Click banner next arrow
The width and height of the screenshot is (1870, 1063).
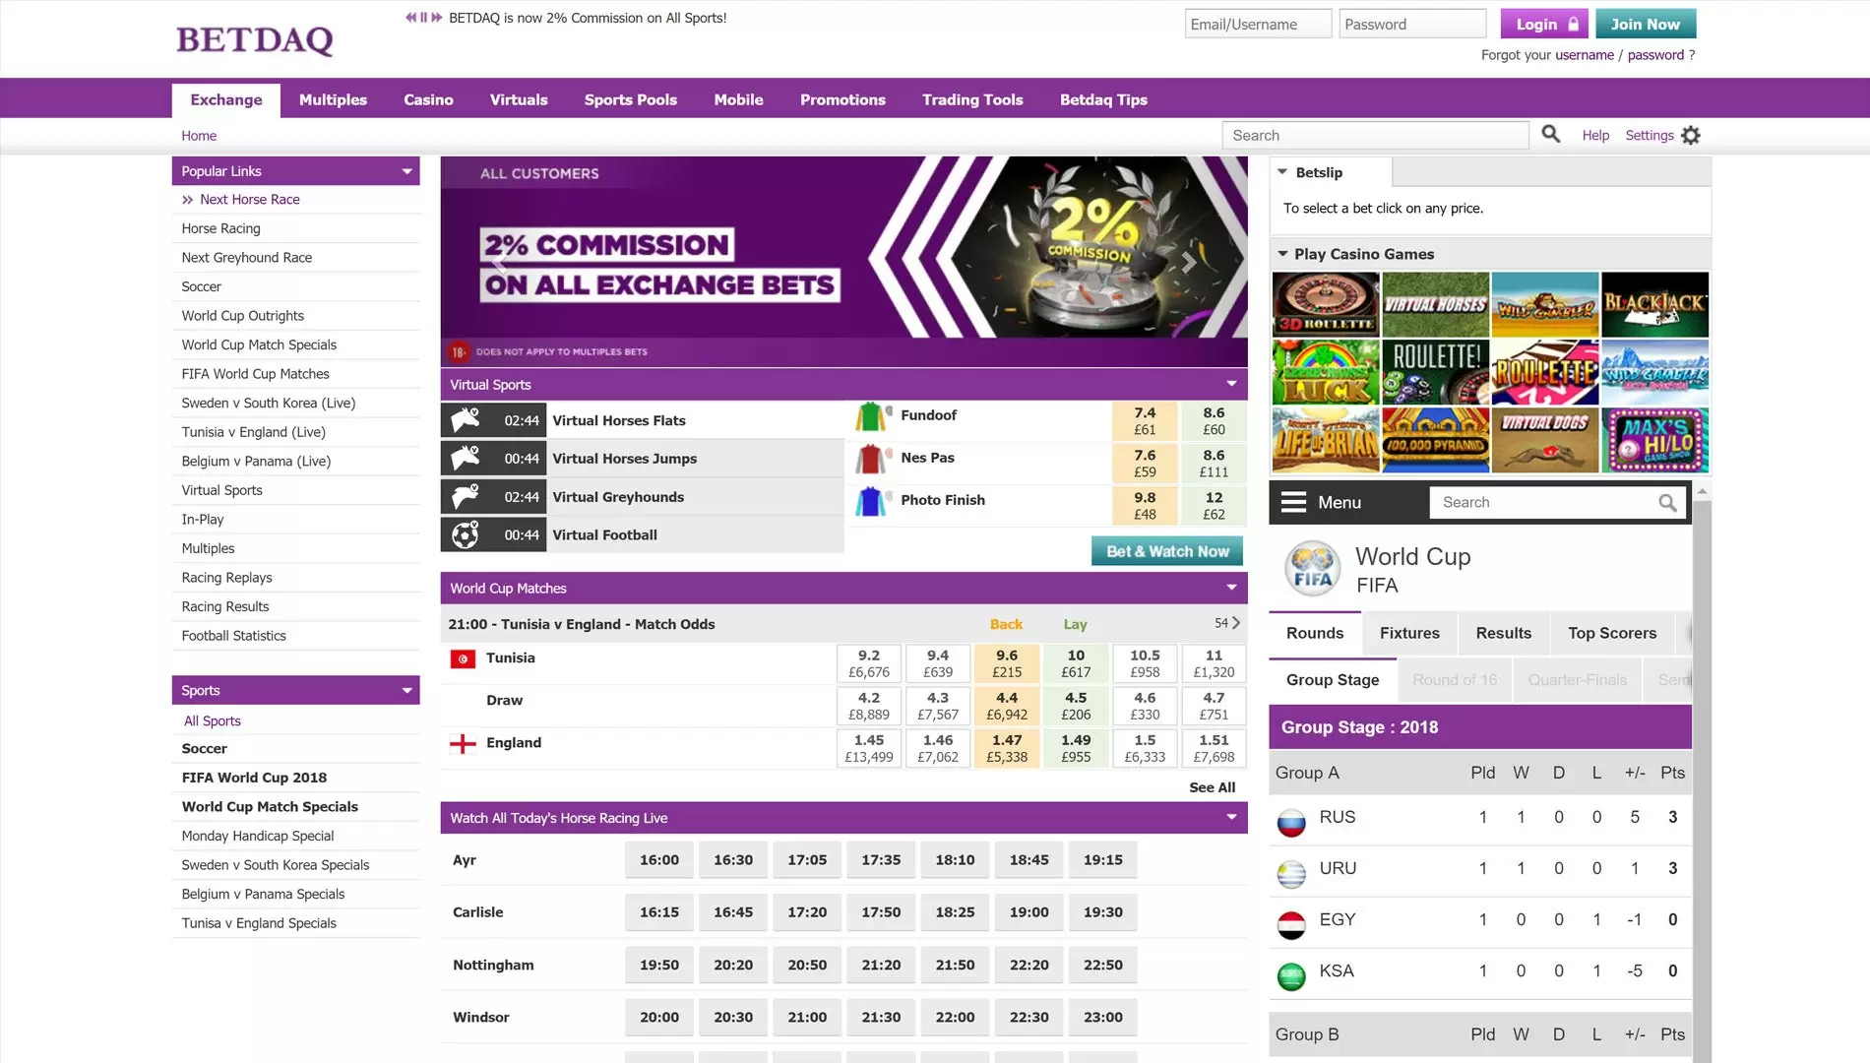(x=1189, y=262)
